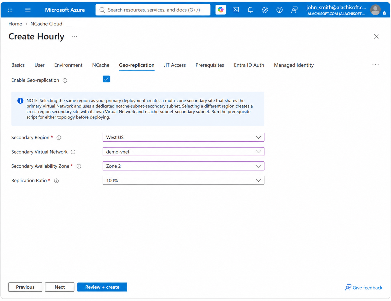Click the john_smith account name text
Image resolution: width=391 pixels, height=301 pixels.
[x=336, y=7]
